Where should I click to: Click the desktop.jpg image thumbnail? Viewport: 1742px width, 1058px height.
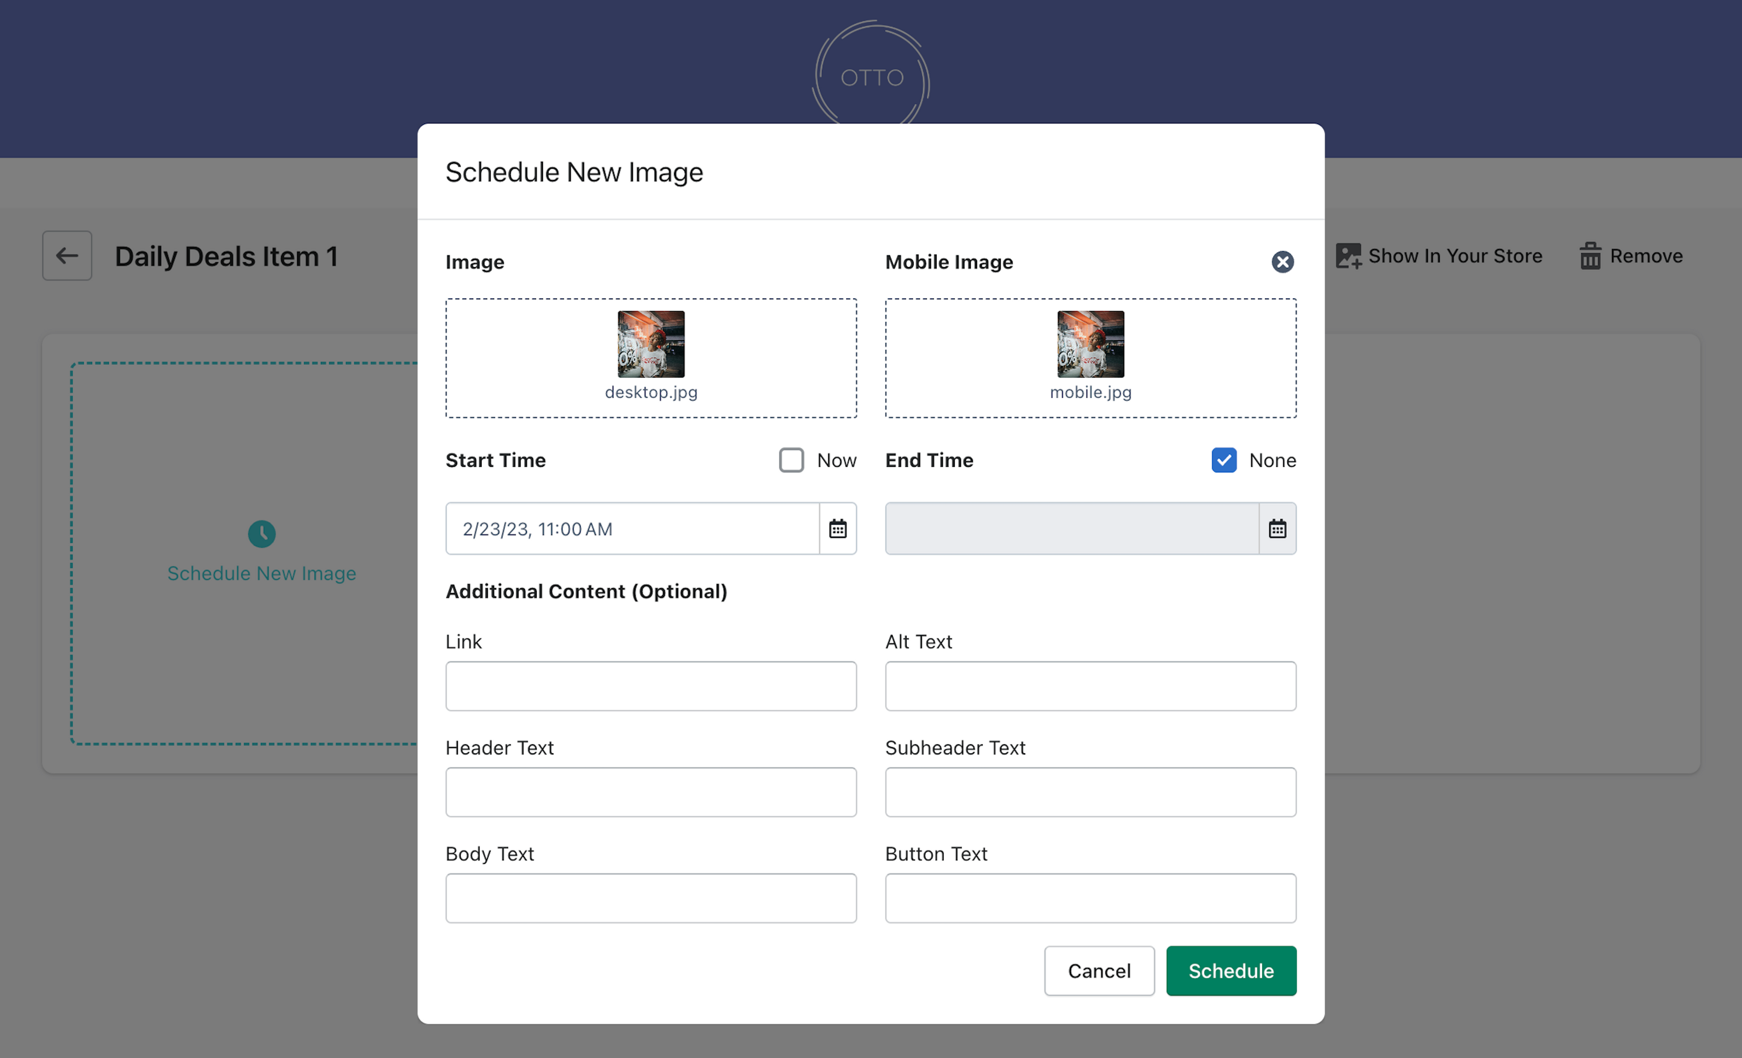(651, 344)
